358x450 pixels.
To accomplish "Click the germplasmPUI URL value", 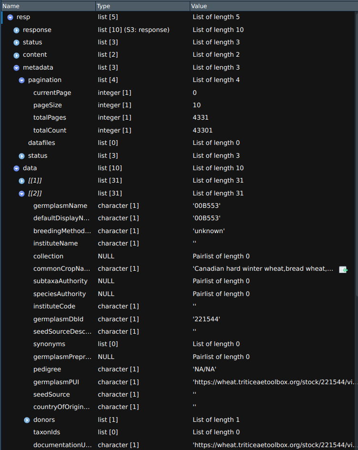I will pos(274,382).
